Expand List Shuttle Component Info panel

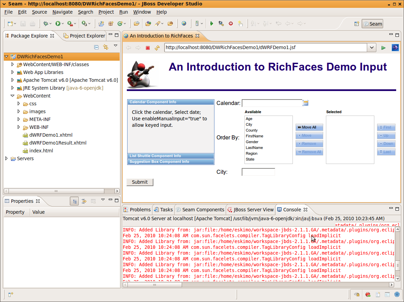170,156
